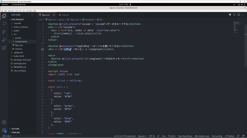
Task: Change end of line sequence LF
Action: 158,136
